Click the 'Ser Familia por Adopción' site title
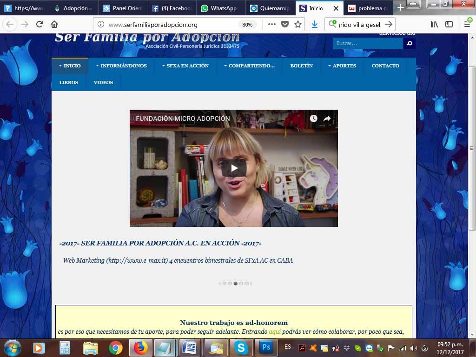Image resolution: width=476 pixels, height=357 pixels. pos(147,37)
